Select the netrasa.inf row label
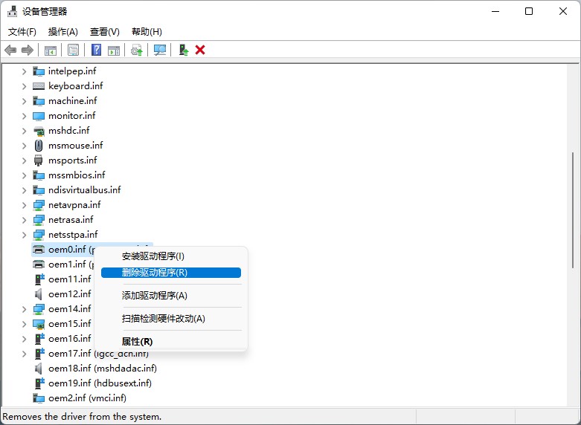Viewport: 581px width, 425px height. point(71,220)
